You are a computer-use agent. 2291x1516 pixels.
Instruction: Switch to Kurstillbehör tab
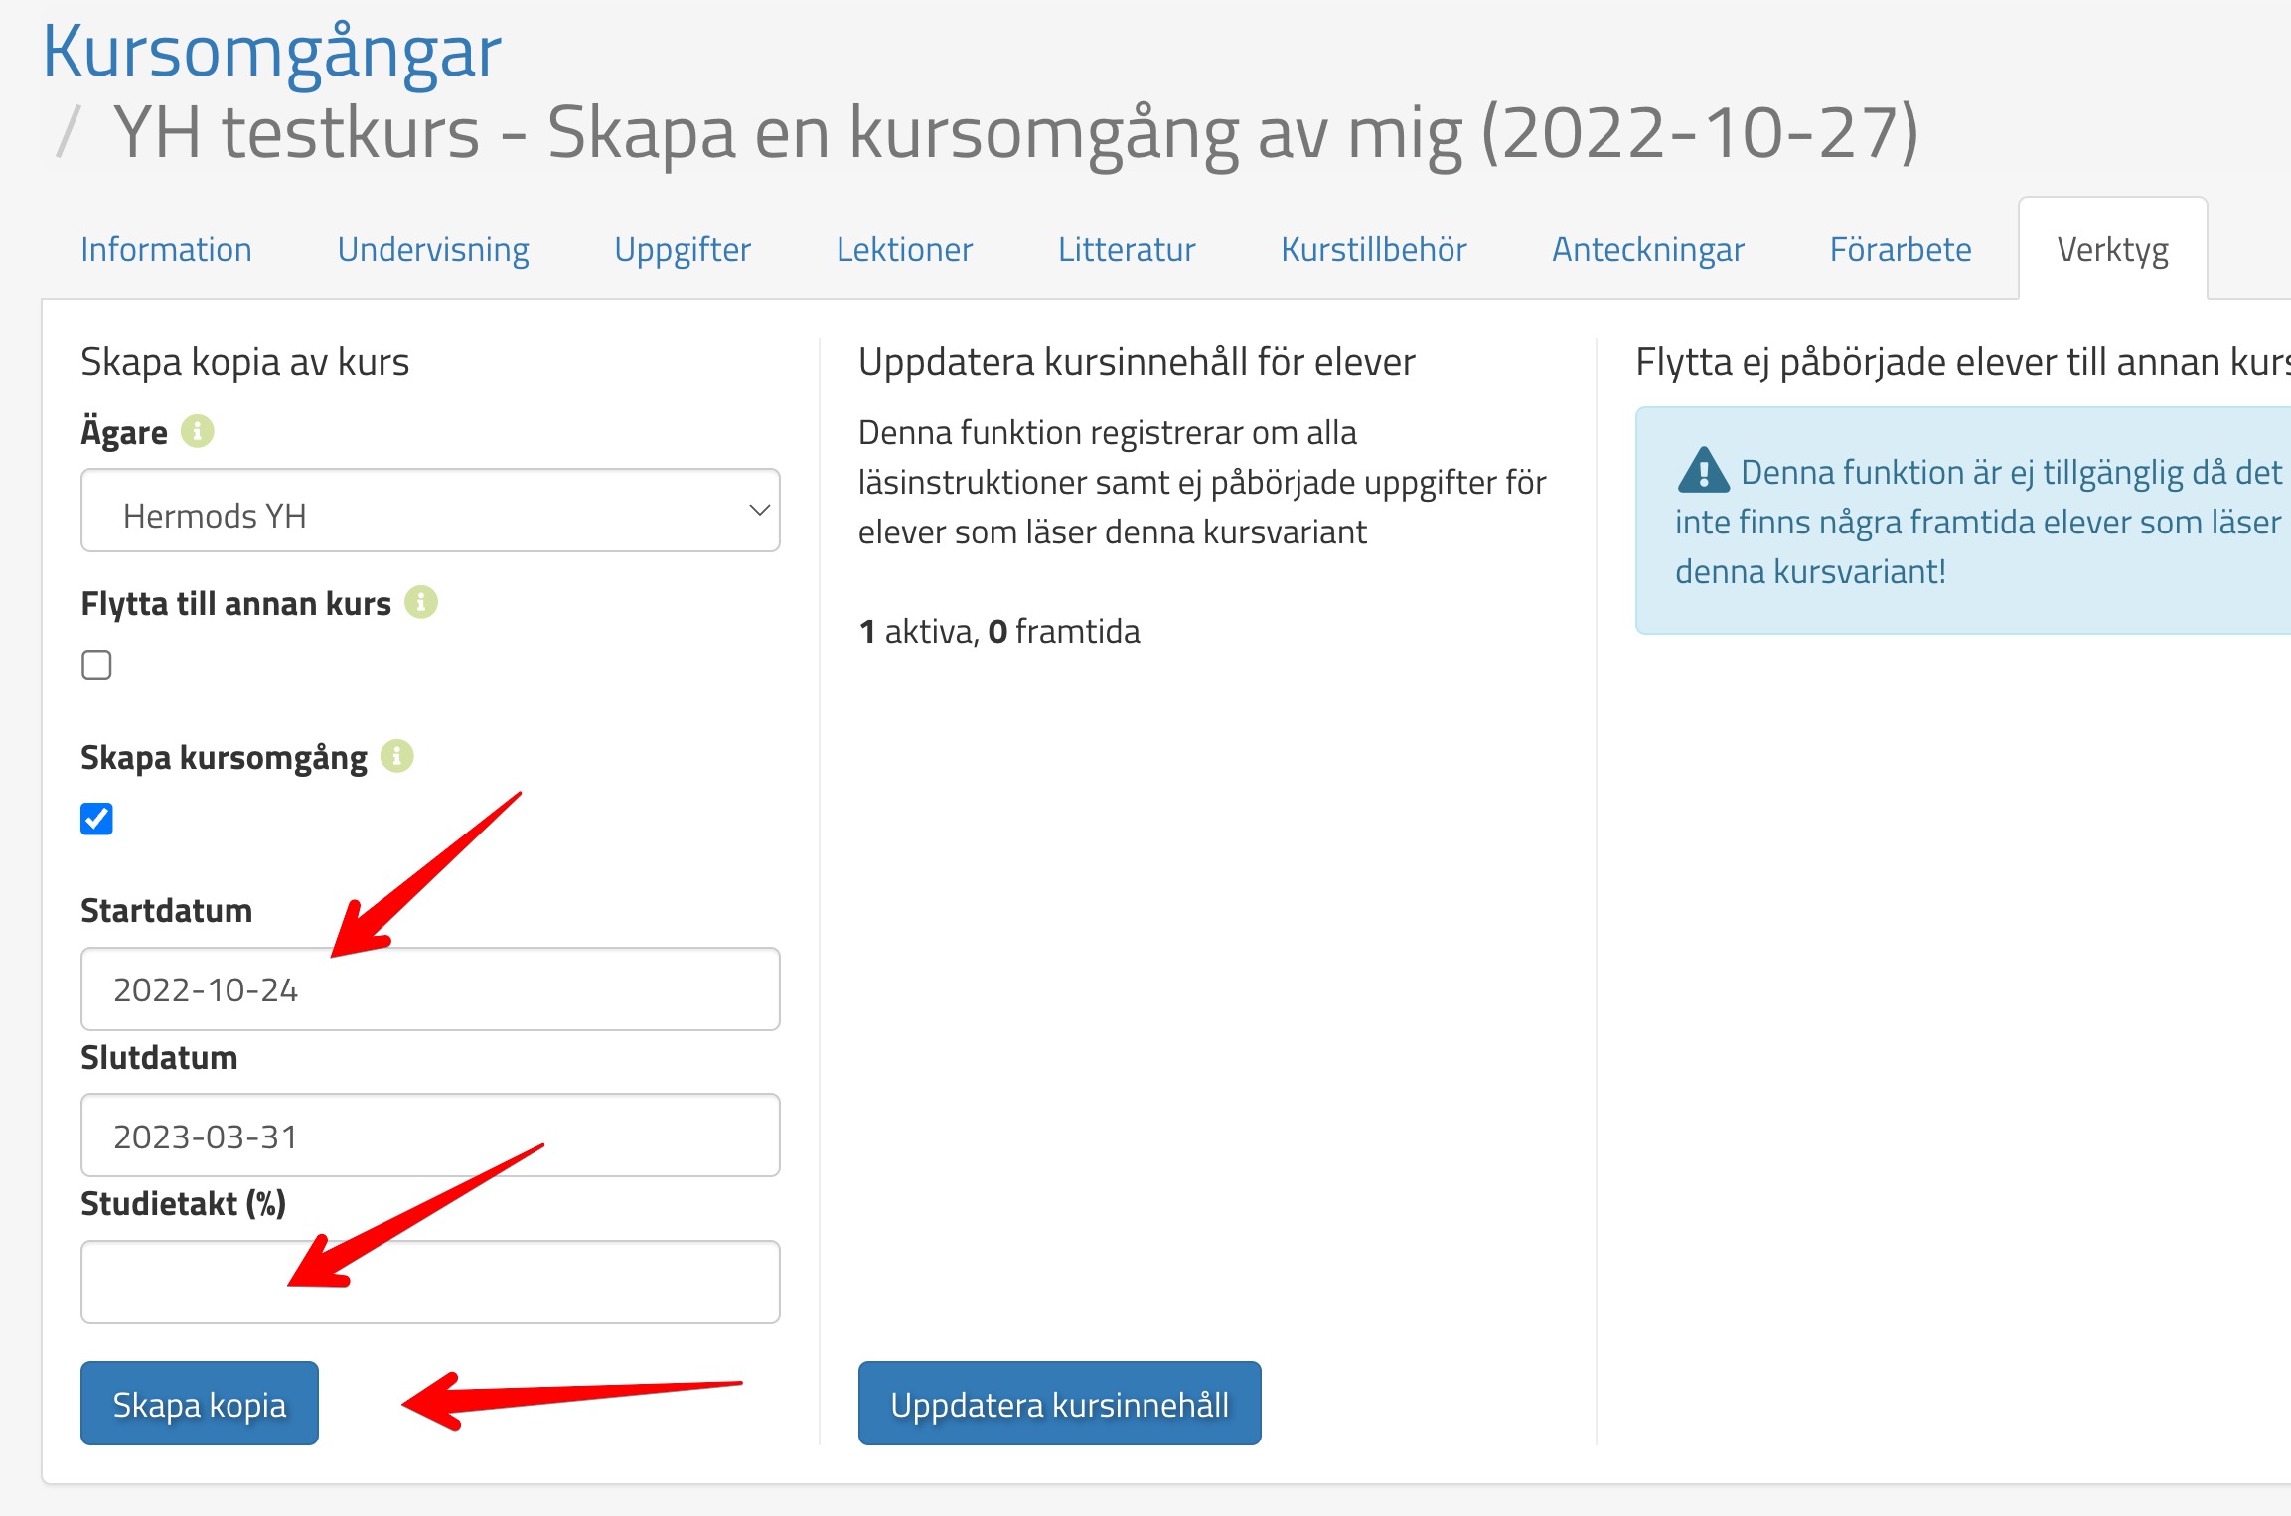pyautogui.click(x=1373, y=250)
